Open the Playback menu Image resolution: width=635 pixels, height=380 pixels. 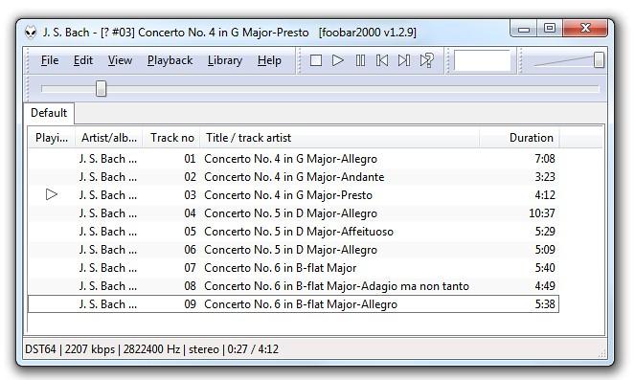click(x=170, y=60)
